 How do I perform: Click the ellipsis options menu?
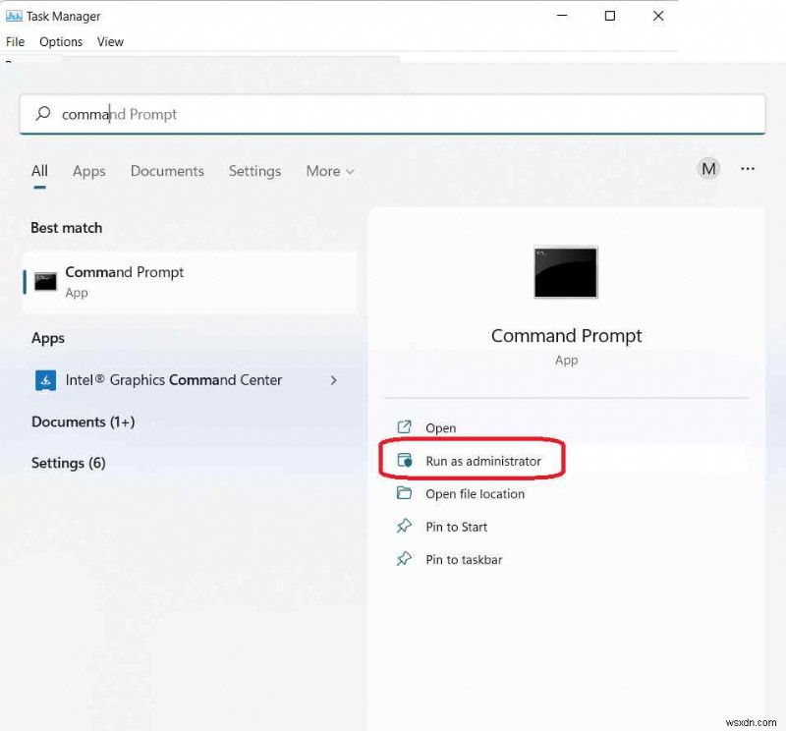[748, 169]
